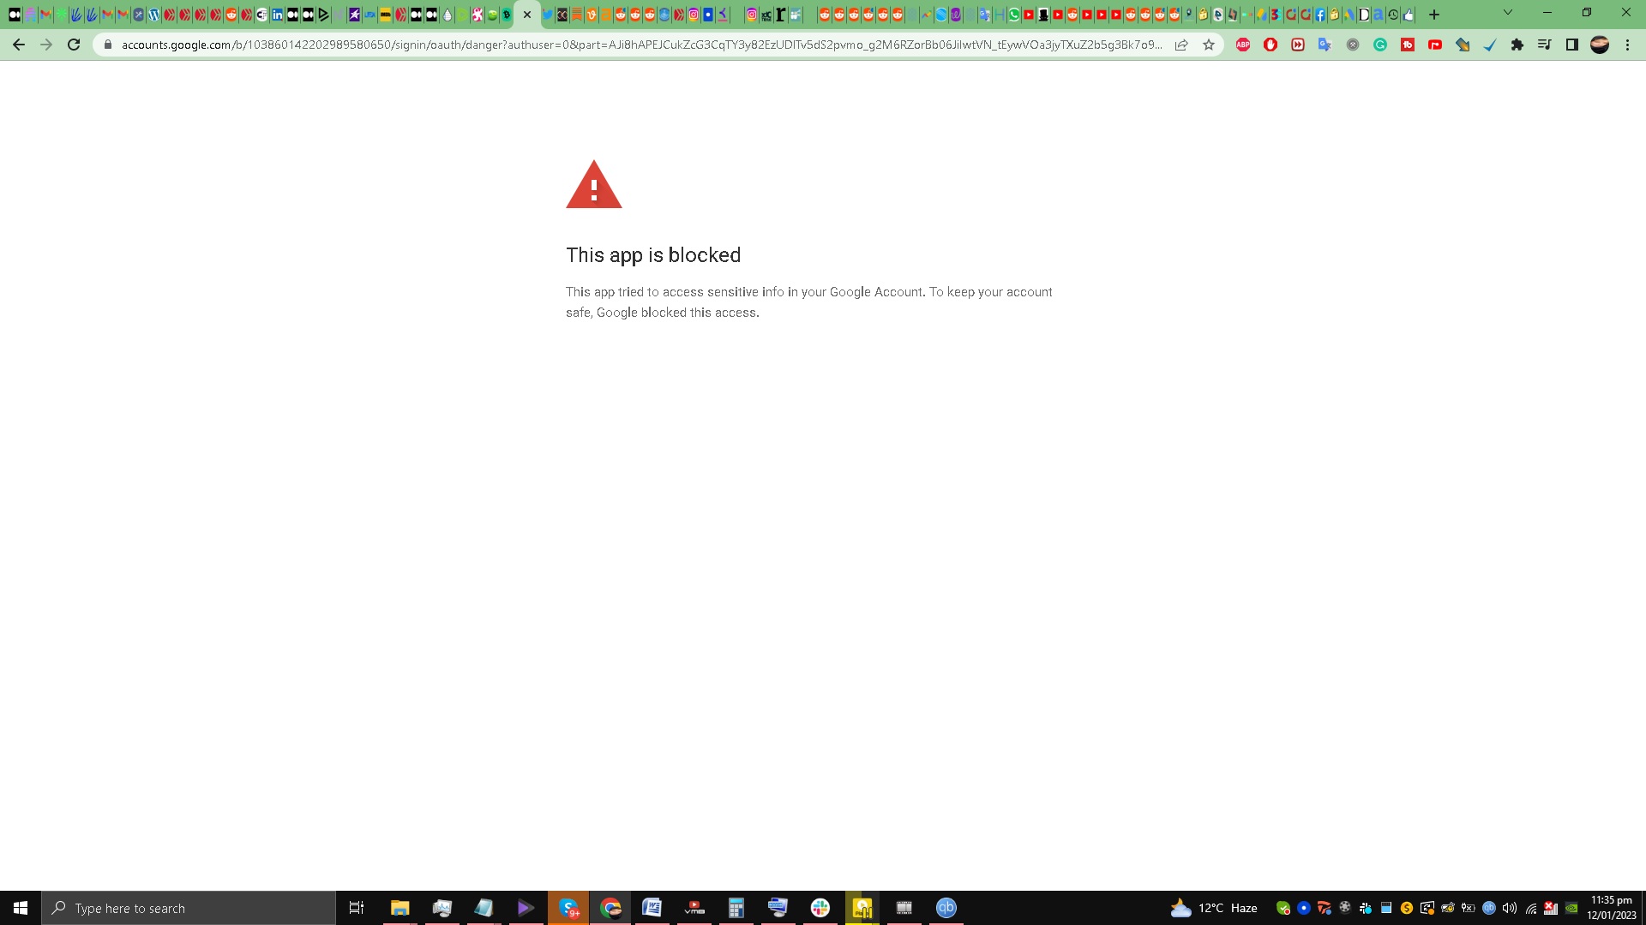Viewport: 1646px width, 925px height.
Task: Bookmark this page with the star
Action: tap(1209, 45)
